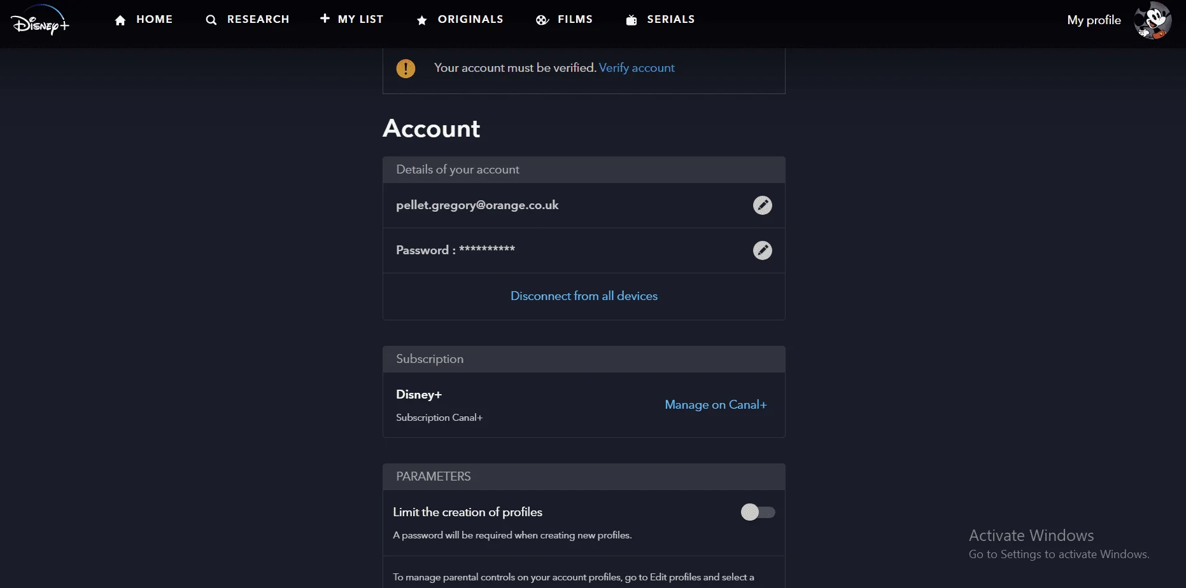Click the Subscription section header
1186x588 pixels.
click(x=584, y=359)
